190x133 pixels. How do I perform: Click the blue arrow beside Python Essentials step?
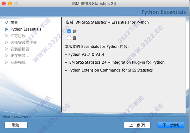[7, 29]
